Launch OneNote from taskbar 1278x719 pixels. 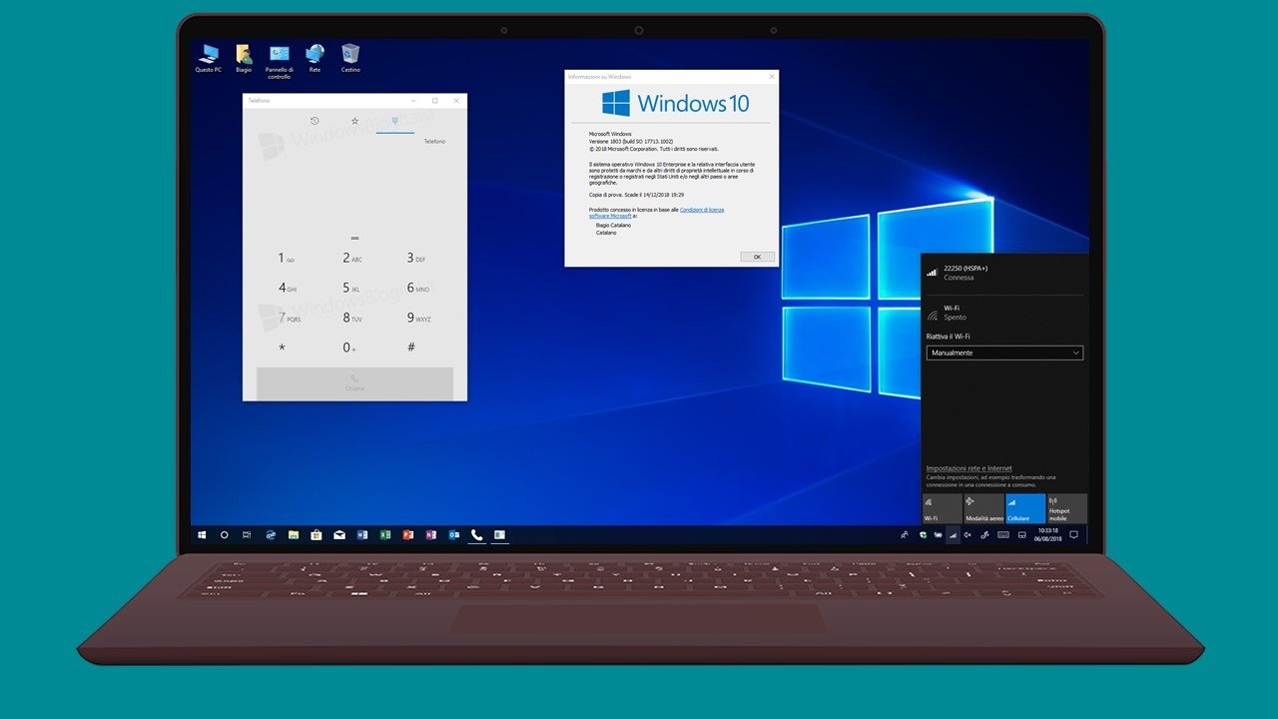431,535
